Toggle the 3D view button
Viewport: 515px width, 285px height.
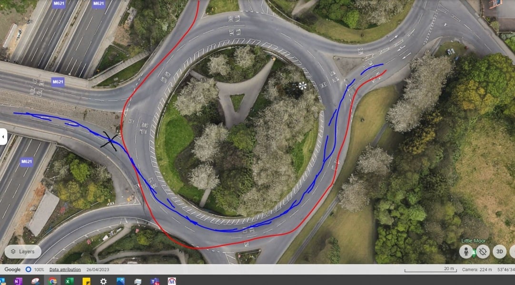(x=499, y=251)
